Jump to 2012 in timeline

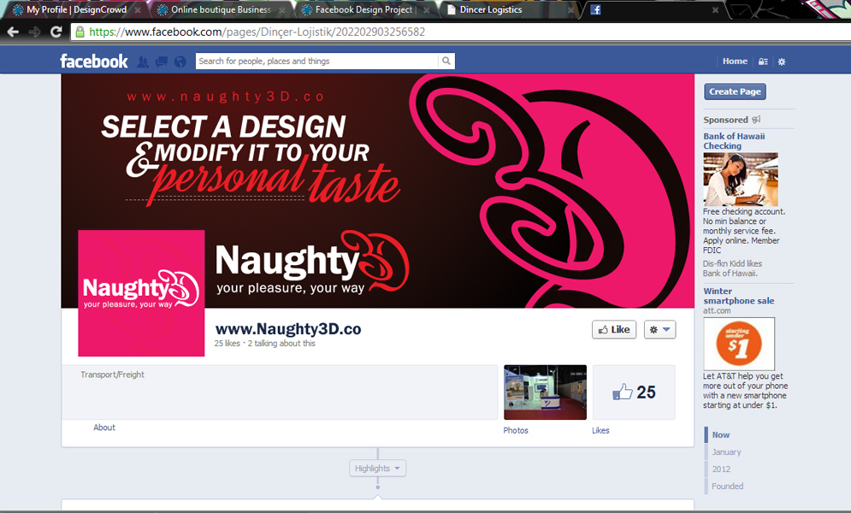(721, 469)
